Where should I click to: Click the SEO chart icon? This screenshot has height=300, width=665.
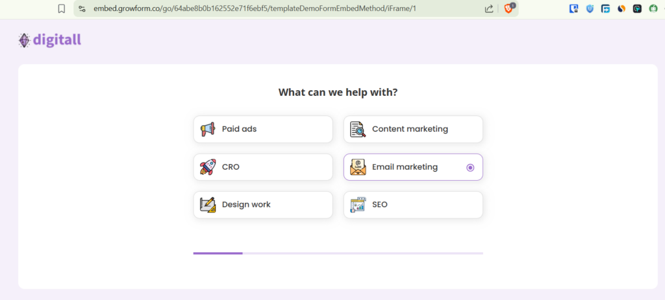click(358, 205)
